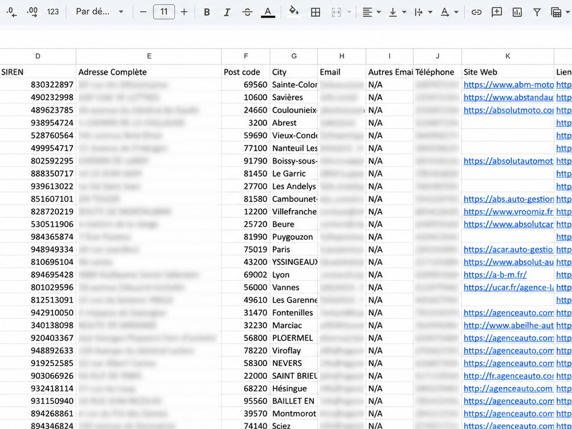
Task: Decrease font size with minus button
Action: pyautogui.click(x=144, y=12)
